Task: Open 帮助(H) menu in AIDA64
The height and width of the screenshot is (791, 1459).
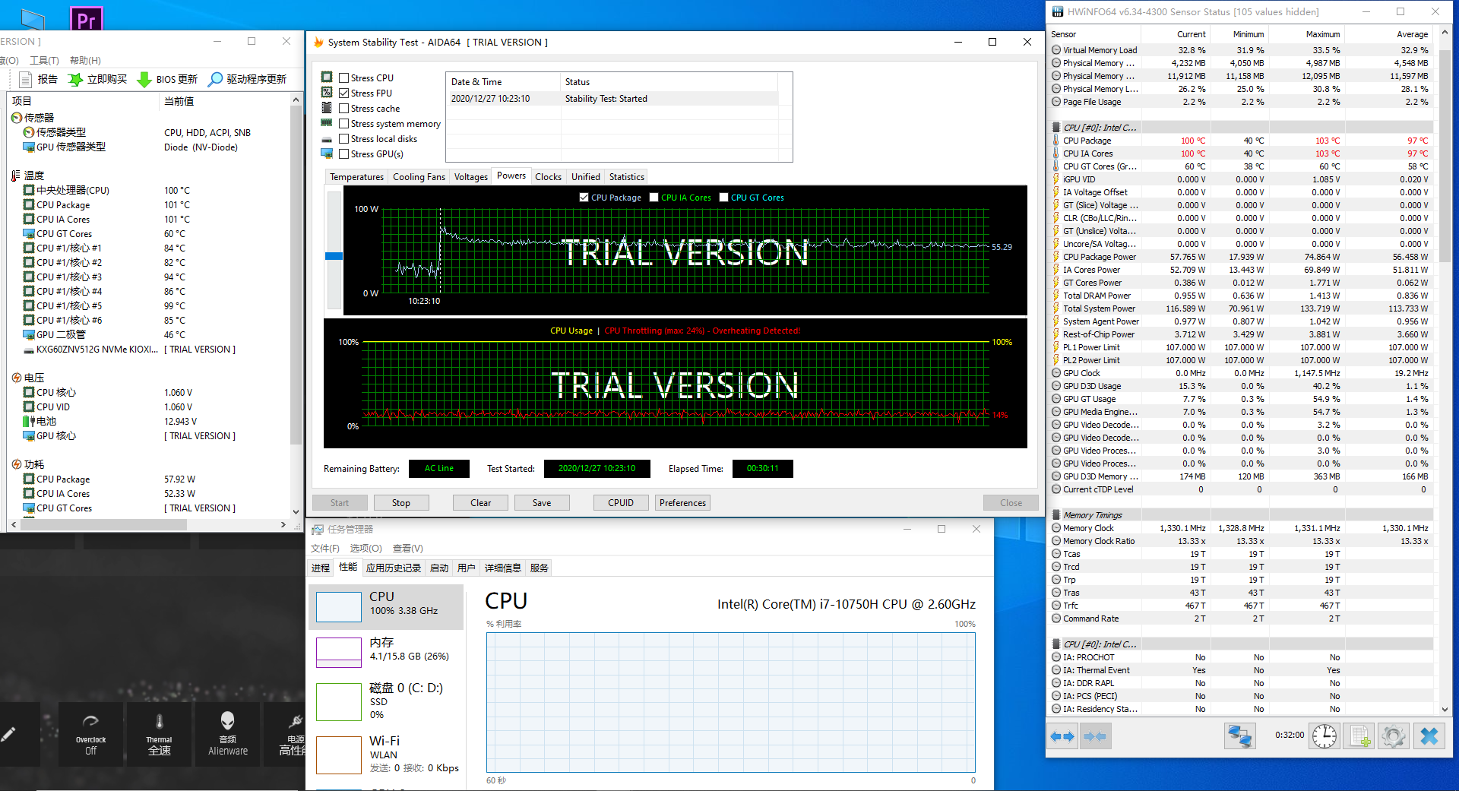Action: click(85, 61)
